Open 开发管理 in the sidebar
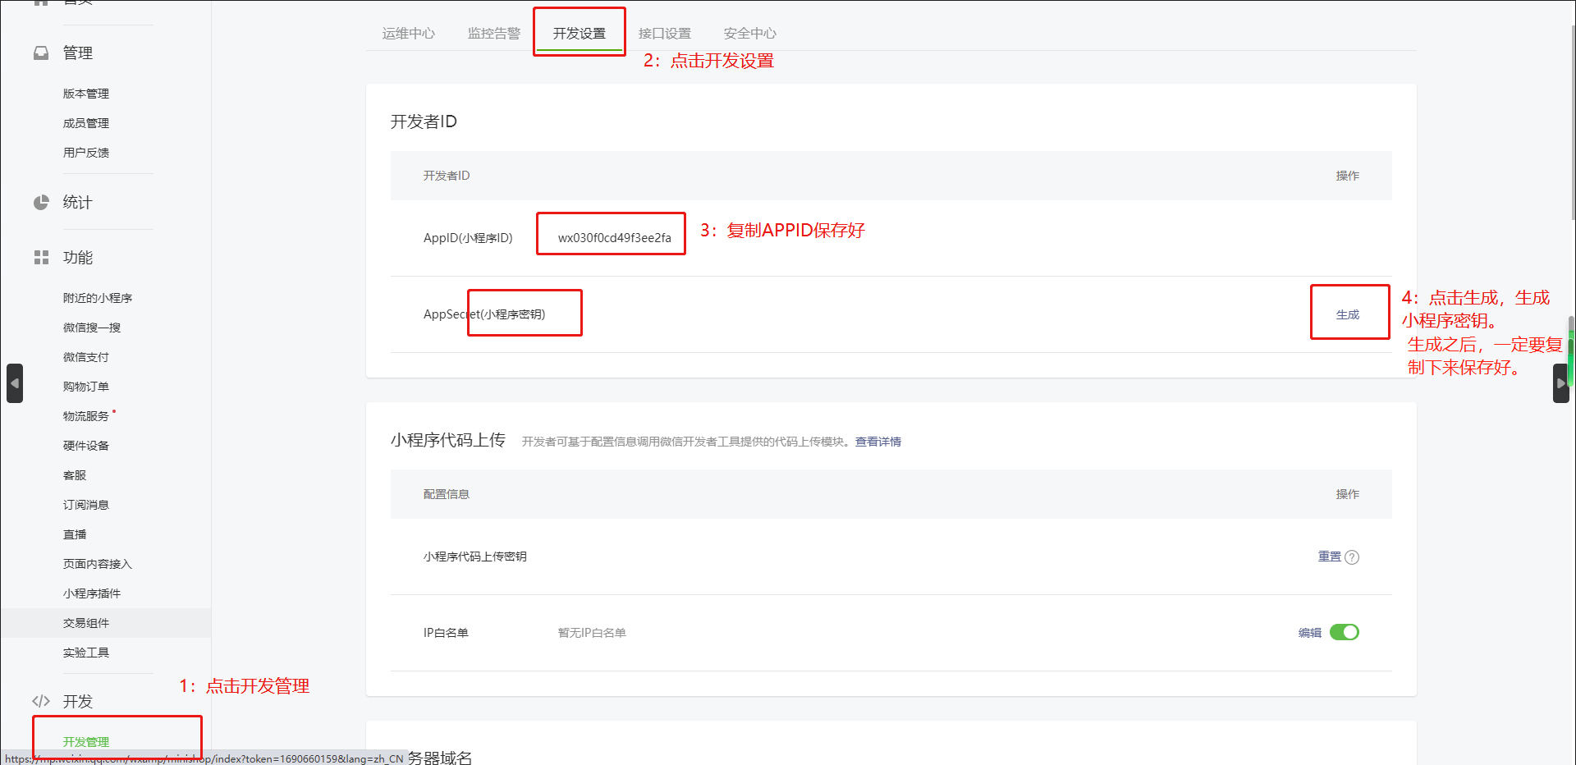 pos(86,741)
